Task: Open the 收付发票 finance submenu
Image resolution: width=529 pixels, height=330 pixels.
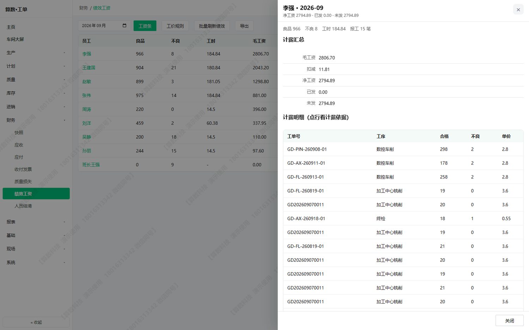Action: 36,169
